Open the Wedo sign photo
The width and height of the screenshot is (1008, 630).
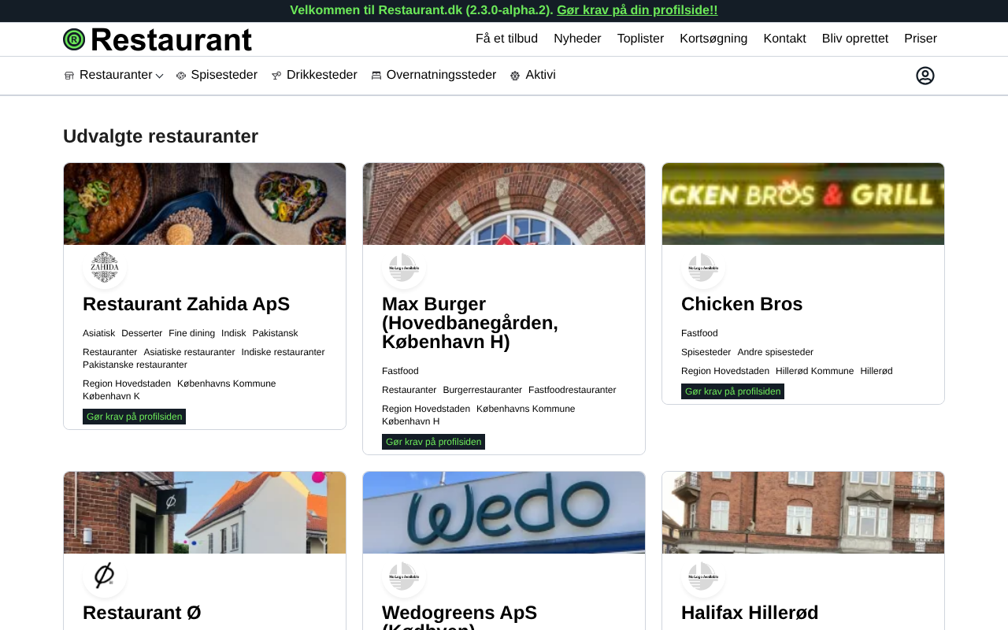point(504,513)
